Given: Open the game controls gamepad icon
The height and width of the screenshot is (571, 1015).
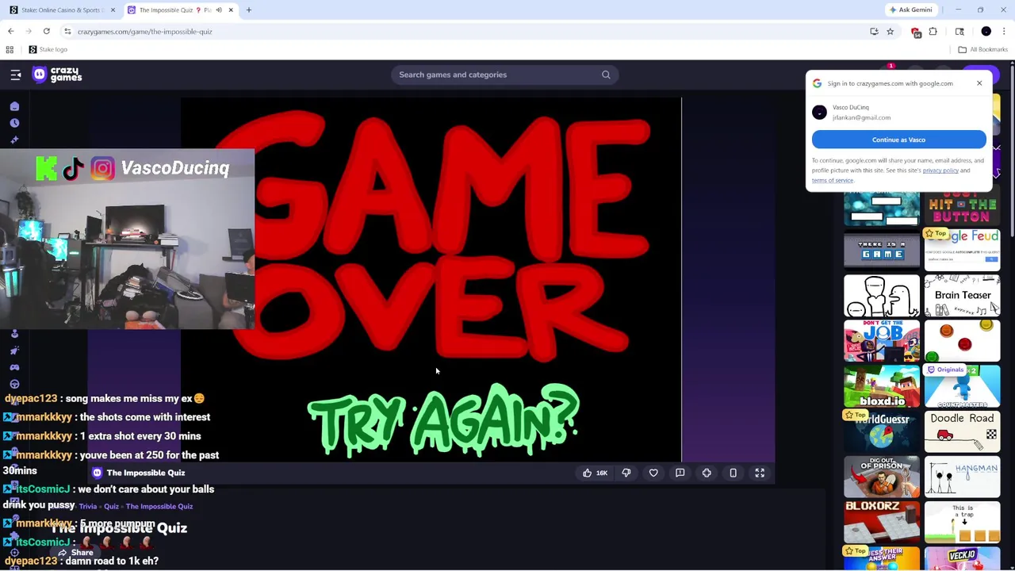Looking at the screenshot, I should 707,473.
